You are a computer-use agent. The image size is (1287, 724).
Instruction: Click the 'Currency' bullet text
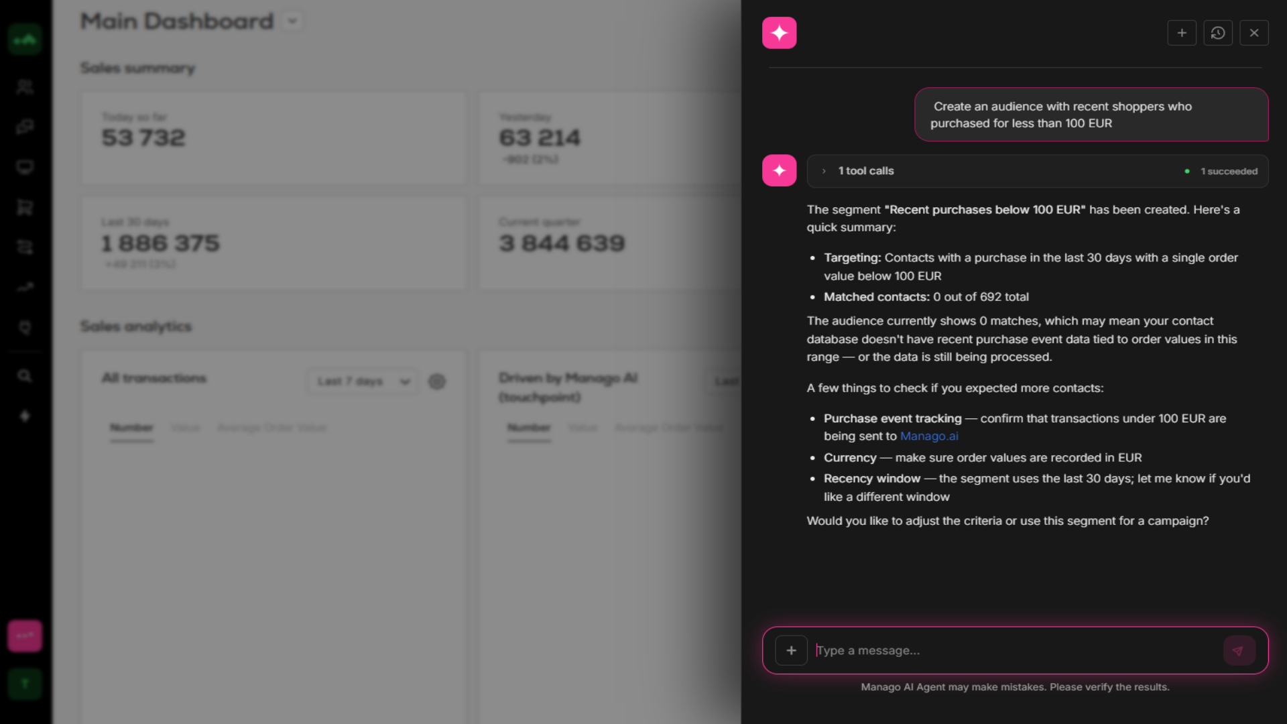[x=983, y=457]
